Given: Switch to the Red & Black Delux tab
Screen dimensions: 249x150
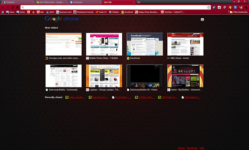Looking at the screenshot, I should (x=52, y=2).
